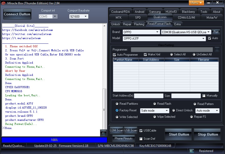Image resolution: width=225 pixels, height=154 pixels.
Task: Click the log panel scrollbar thumb
Action: [x=104, y=109]
